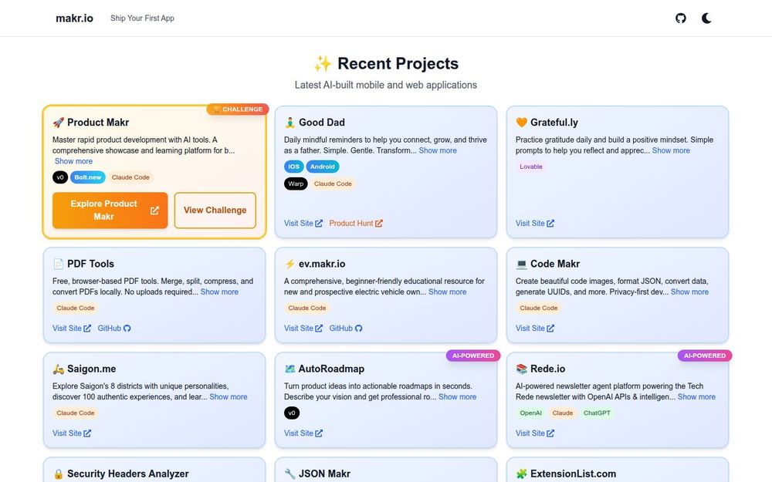Image resolution: width=772 pixels, height=482 pixels.
Task: Click the lock icon beside Security Headers Analyzer
Action: [59, 474]
